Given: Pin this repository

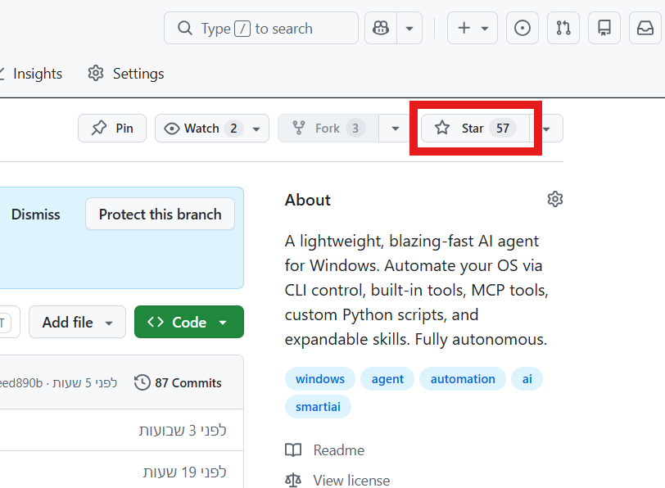Looking at the screenshot, I should pyautogui.click(x=112, y=128).
